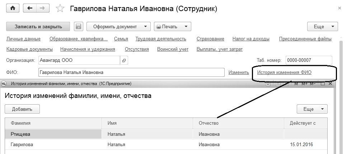Open the Трудовая деятельность section
The image size is (347, 154).
click(161, 39)
